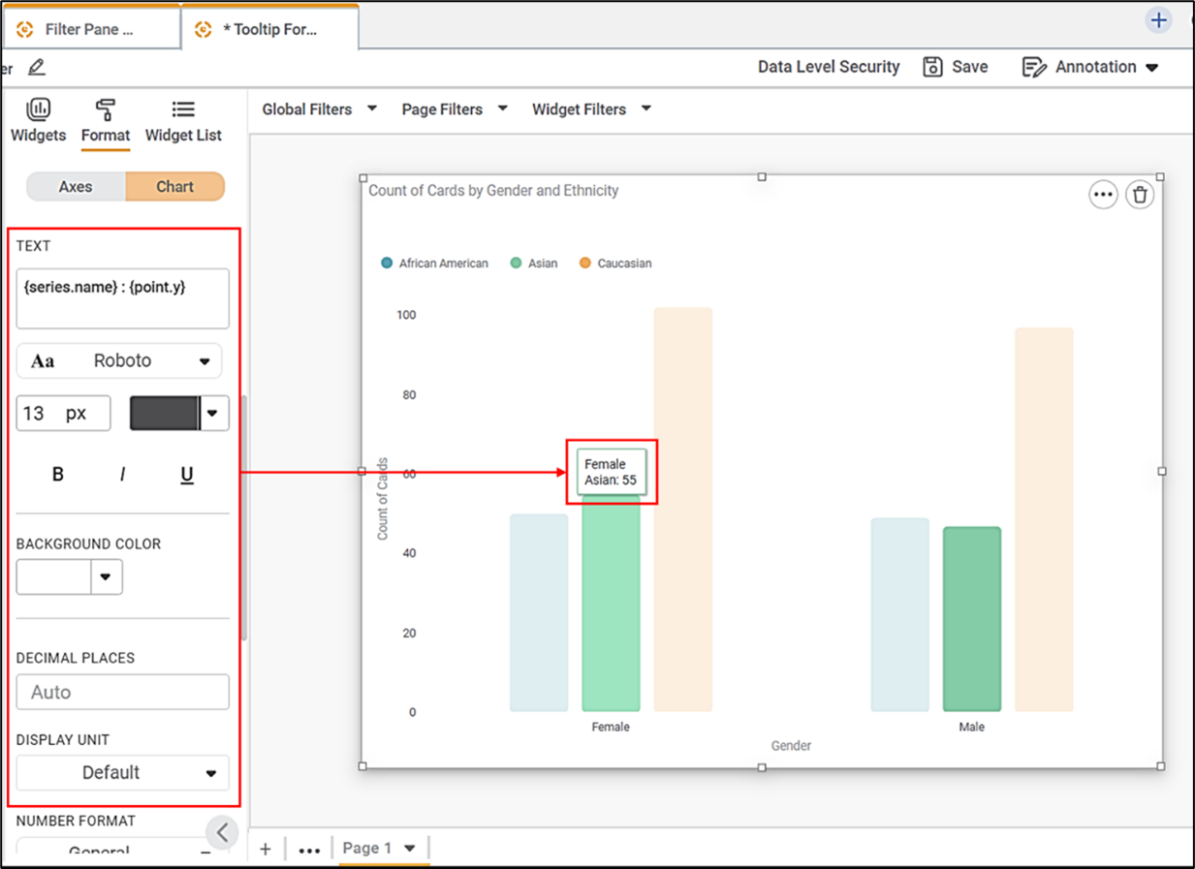Image resolution: width=1195 pixels, height=869 pixels.
Task: Click the Gender x-axis title
Action: point(792,746)
